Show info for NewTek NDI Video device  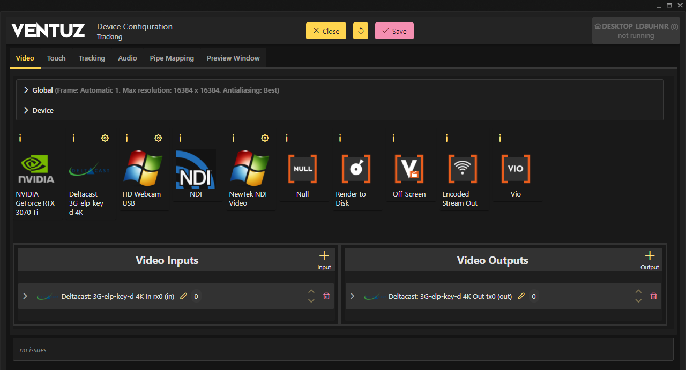pyautogui.click(x=233, y=138)
